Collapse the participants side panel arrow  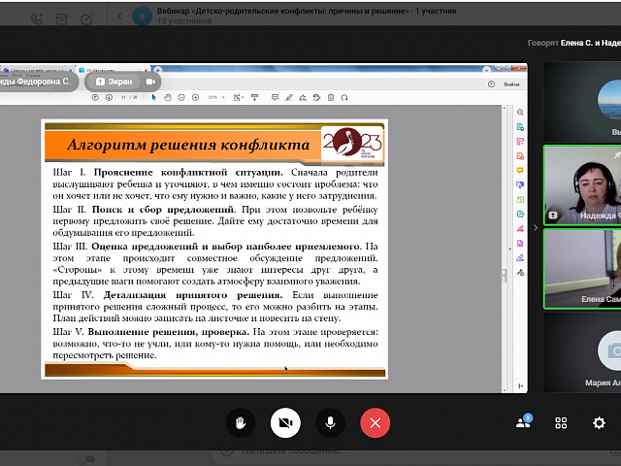pos(534,227)
